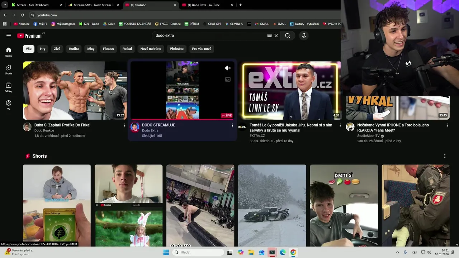Show hidden system tray icons
The height and width of the screenshot is (258, 459).
click(x=397, y=252)
